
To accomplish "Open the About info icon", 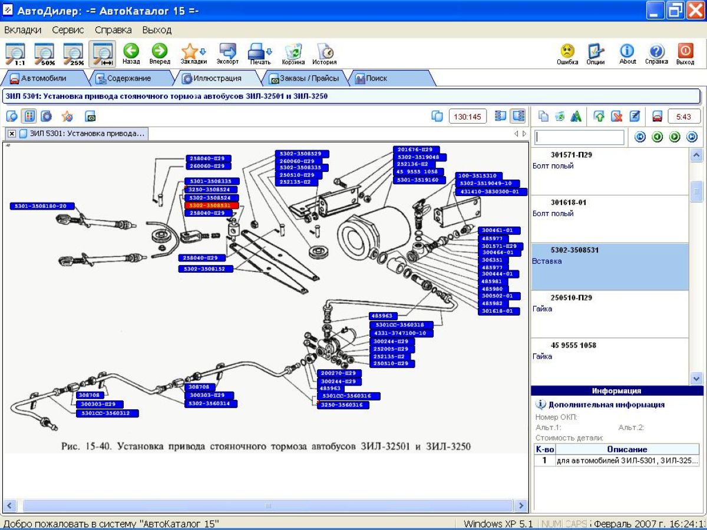I will coord(627,54).
